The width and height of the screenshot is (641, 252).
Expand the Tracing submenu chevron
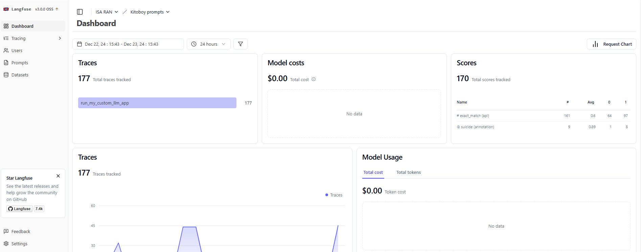click(x=60, y=38)
